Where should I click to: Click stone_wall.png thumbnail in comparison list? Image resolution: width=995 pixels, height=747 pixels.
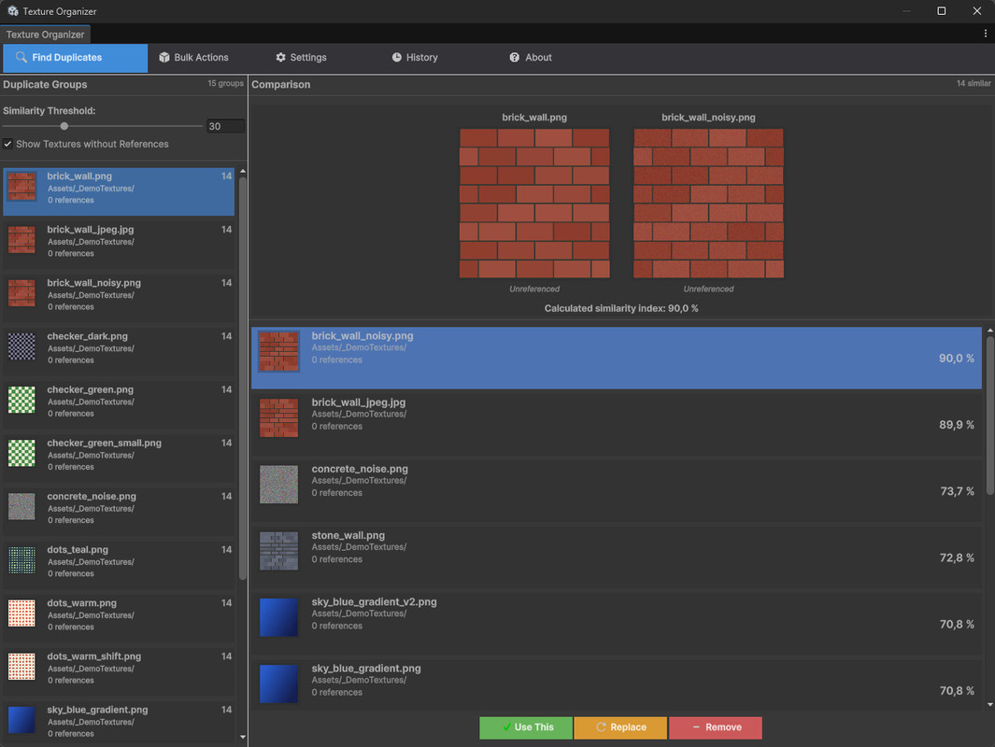point(278,551)
